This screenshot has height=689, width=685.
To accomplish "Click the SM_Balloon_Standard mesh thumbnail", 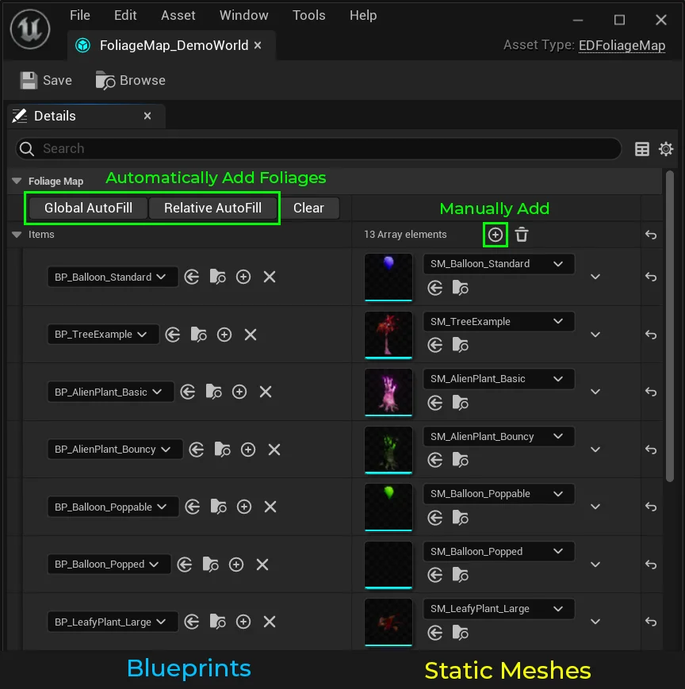I will tap(388, 277).
